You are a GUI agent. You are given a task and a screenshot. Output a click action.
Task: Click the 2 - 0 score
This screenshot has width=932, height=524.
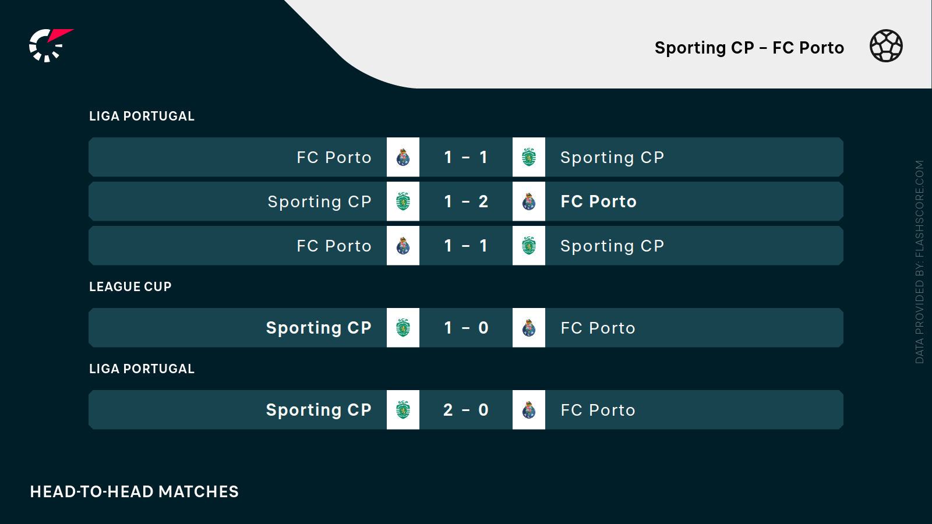point(466,410)
